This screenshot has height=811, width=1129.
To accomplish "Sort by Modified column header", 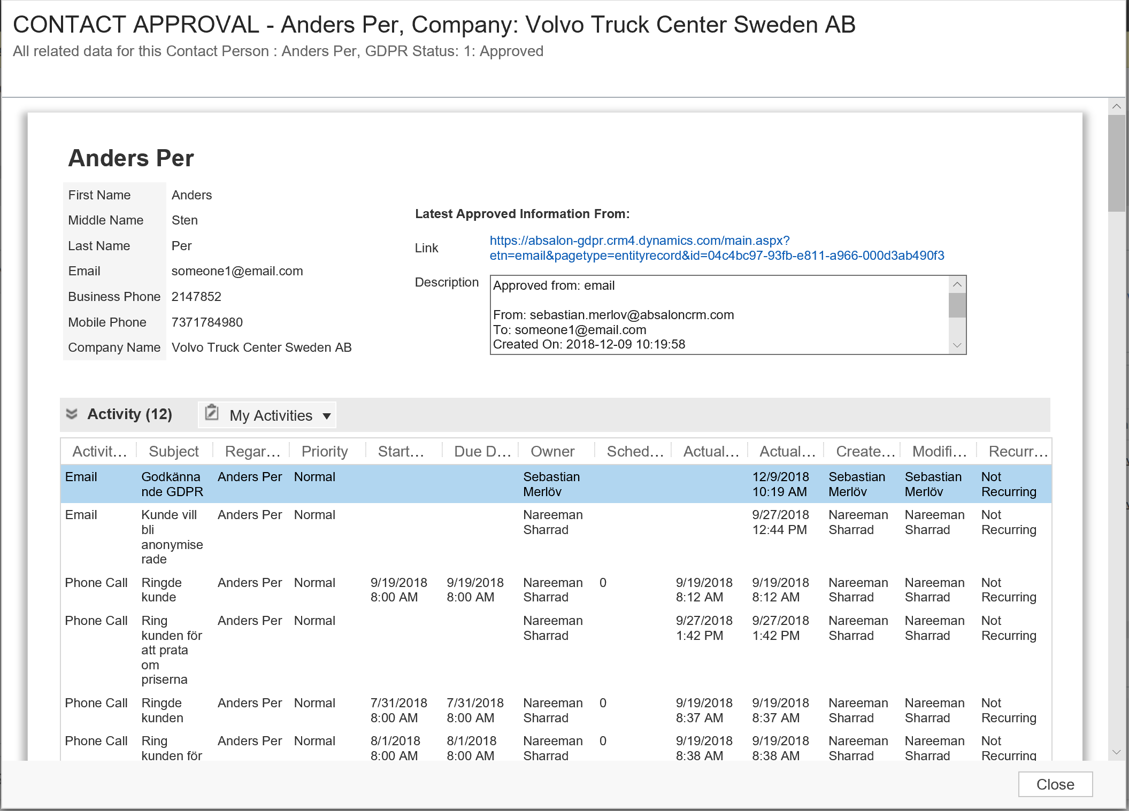I will click(940, 451).
